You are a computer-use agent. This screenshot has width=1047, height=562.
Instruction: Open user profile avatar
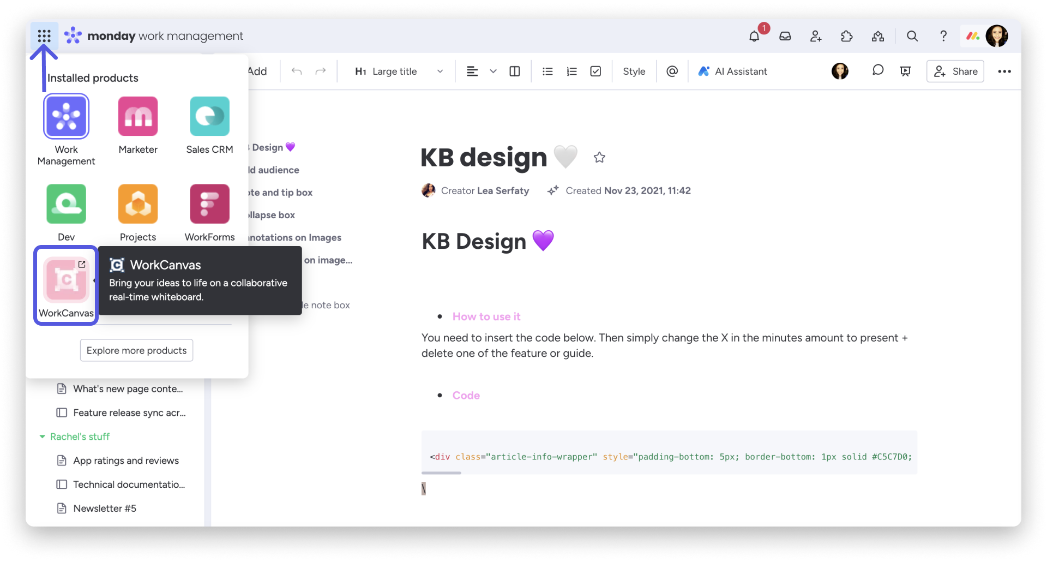pos(997,36)
